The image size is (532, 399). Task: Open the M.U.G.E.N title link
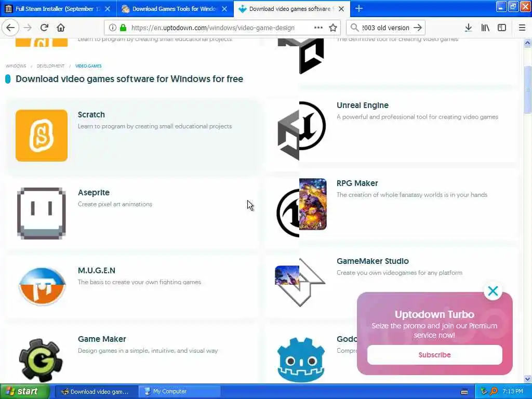tap(97, 270)
